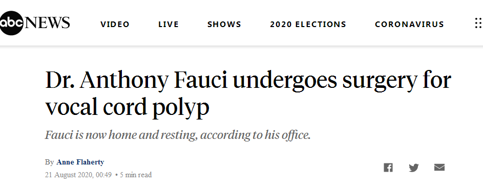Viewport: 483px width, 190px height.
Task: Click the "5 min read" label
Action: pos(136,175)
